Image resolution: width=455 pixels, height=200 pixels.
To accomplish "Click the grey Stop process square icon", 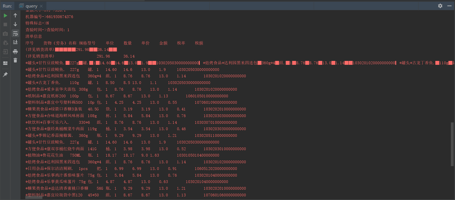I will (x=5, y=24).
